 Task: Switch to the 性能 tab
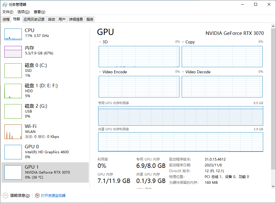pos(17,19)
